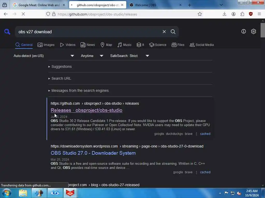Stop page loading in the browser toolbar
Viewport: 265px width, 198px height.
point(23,14)
